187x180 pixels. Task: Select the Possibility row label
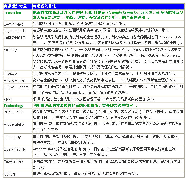tap(12, 137)
